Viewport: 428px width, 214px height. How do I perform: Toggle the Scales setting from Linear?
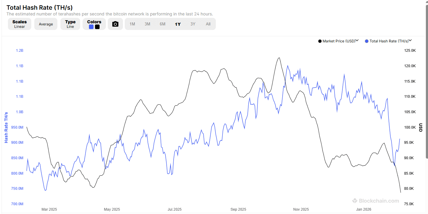[x=19, y=24]
